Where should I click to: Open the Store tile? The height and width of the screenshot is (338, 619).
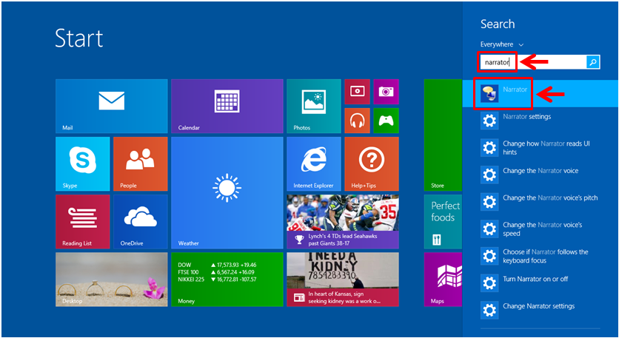(443, 135)
